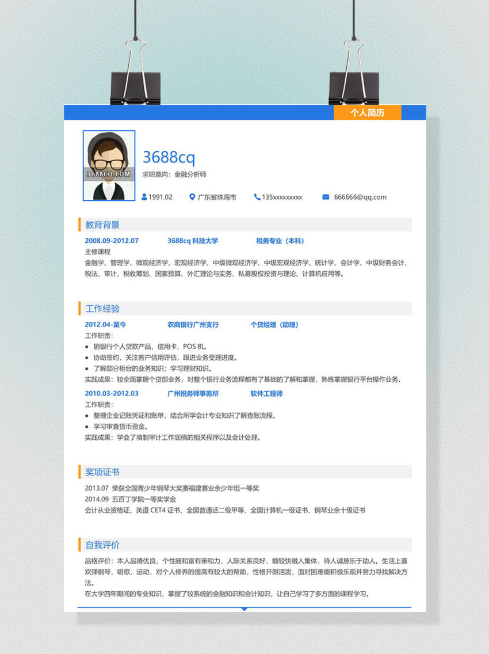Screen dimensions: 489x654
Task: Click the blue header bar at page top
Action: pos(196,112)
